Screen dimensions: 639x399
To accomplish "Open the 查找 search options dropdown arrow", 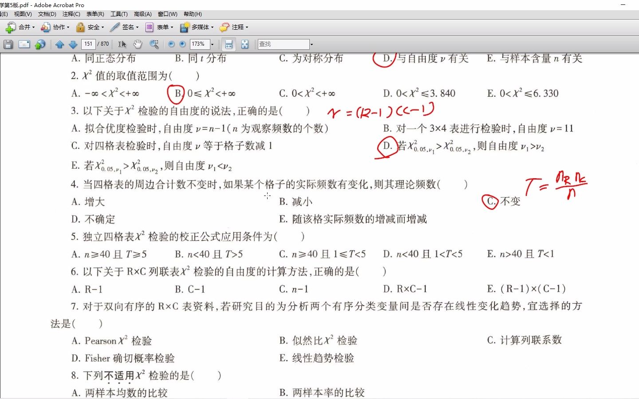I will pyautogui.click(x=312, y=44).
